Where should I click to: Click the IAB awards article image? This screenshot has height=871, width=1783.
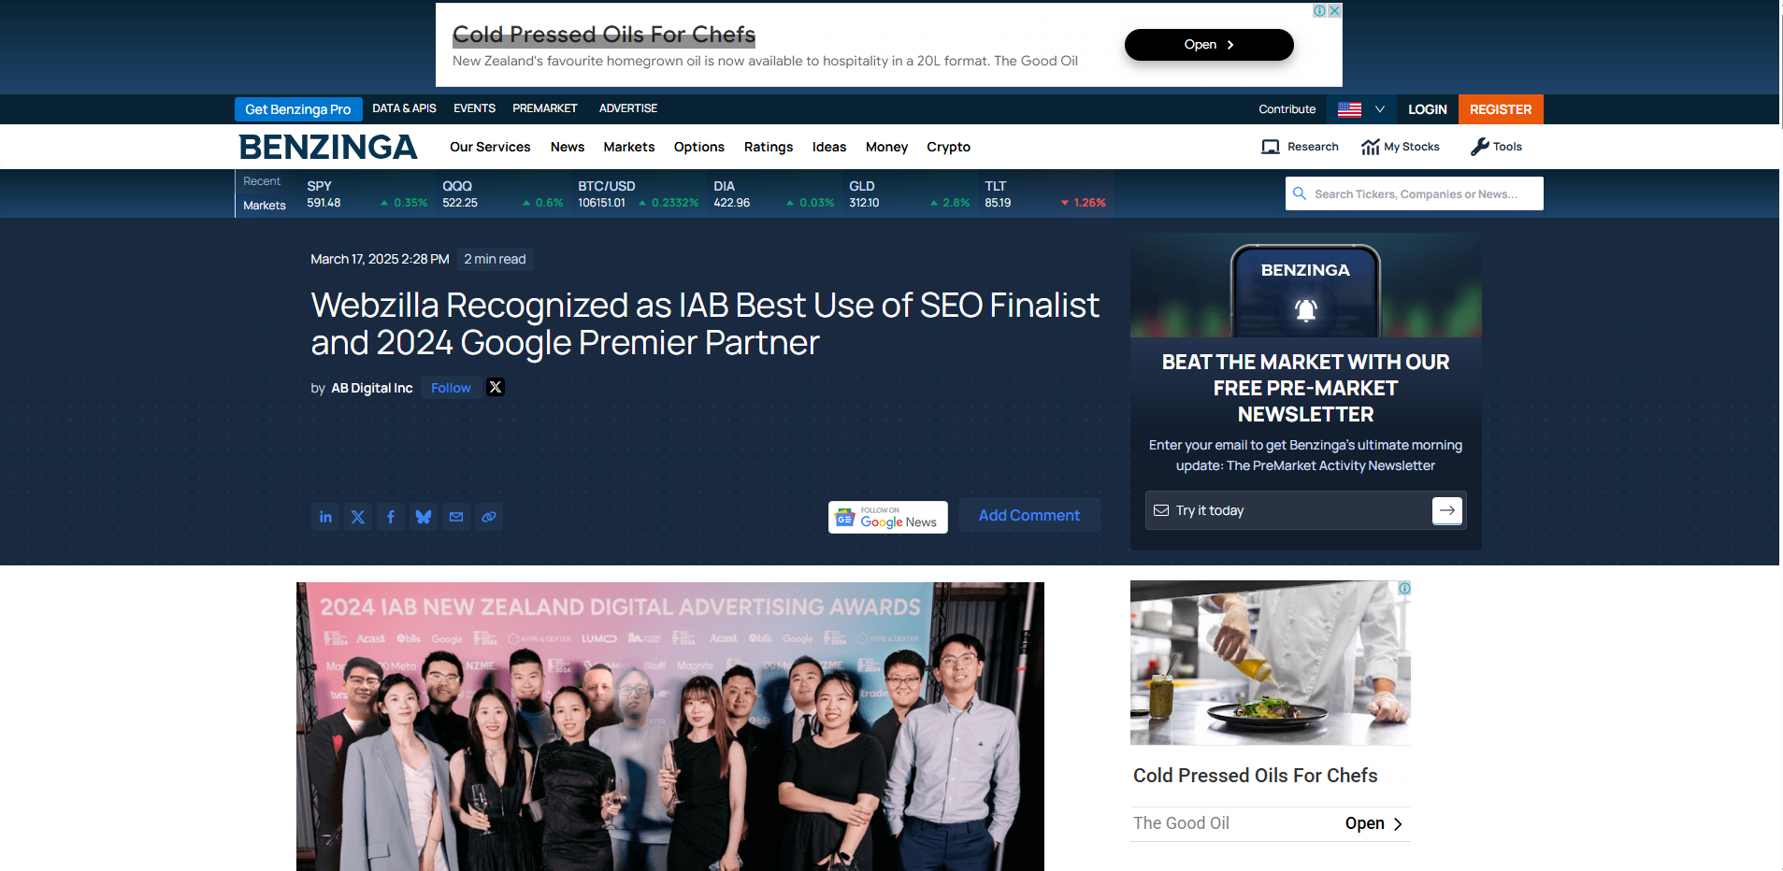670,726
